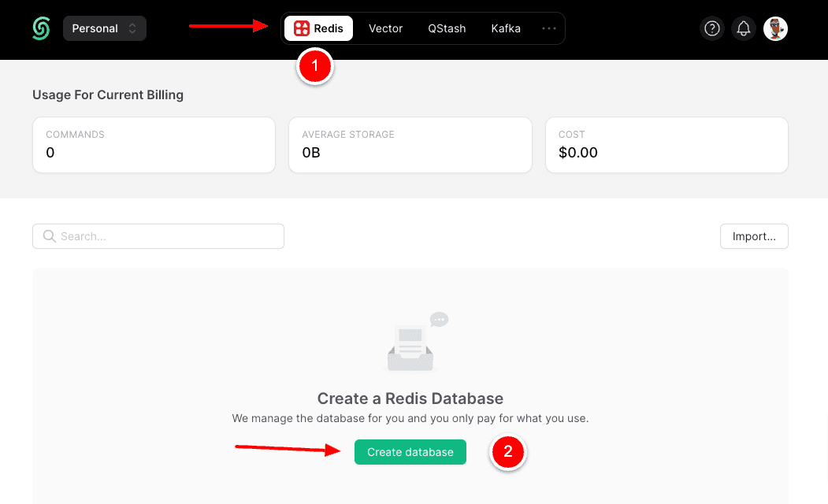Click into the Search field
The width and height of the screenshot is (828, 504).
point(158,236)
